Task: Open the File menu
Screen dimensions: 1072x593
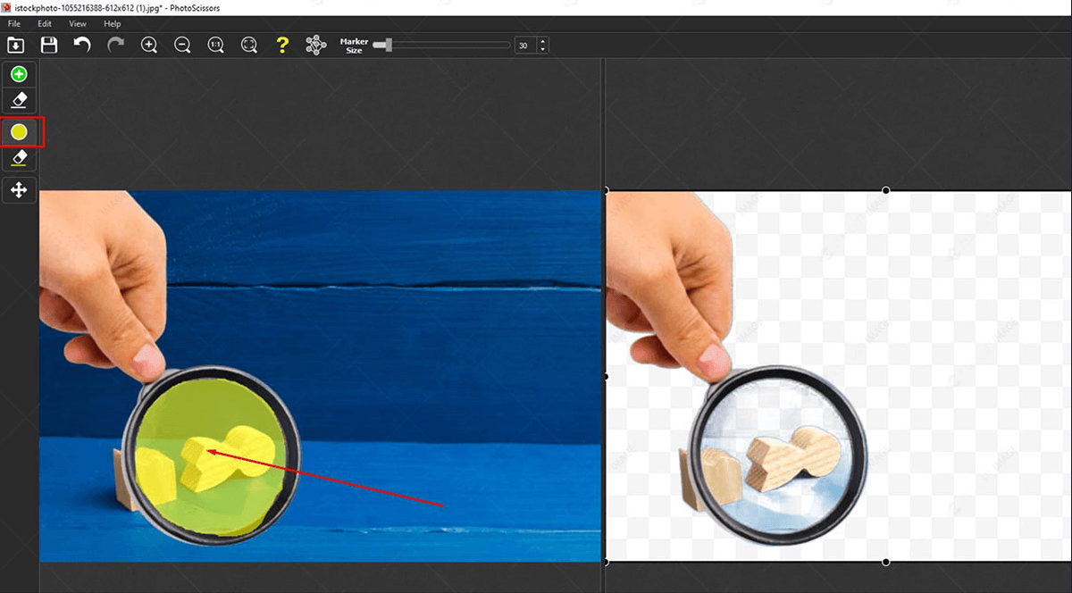Action: [14, 23]
